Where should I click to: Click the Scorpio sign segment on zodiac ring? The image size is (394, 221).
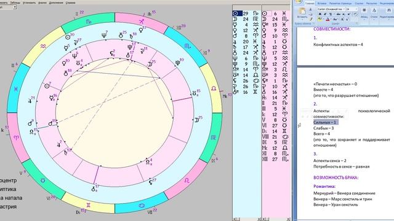click(187, 46)
